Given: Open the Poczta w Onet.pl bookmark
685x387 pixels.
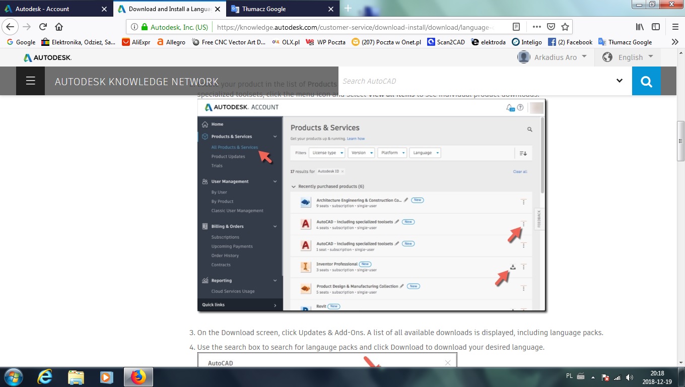Looking at the screenshot, I should click(386, 42).
